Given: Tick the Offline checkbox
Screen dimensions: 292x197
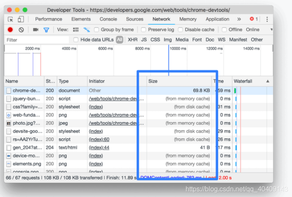Looking at the screenshot, I should click(x=224, y=30).
